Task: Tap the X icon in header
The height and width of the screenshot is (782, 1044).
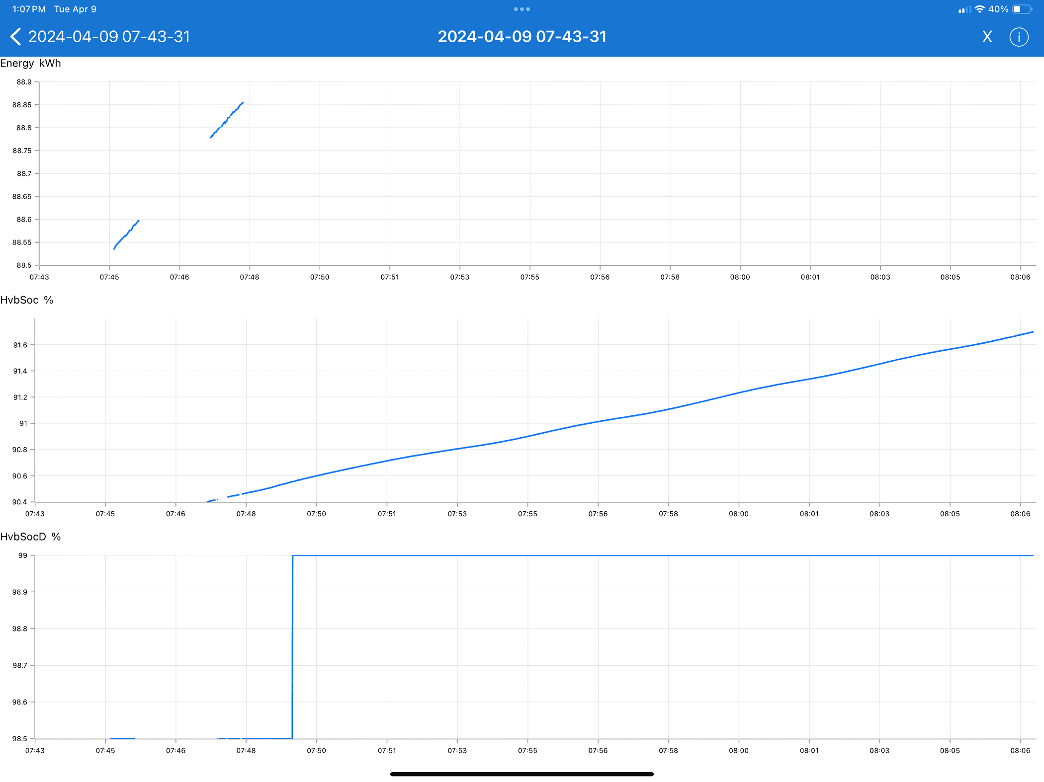Action: (x=987, y=37)
